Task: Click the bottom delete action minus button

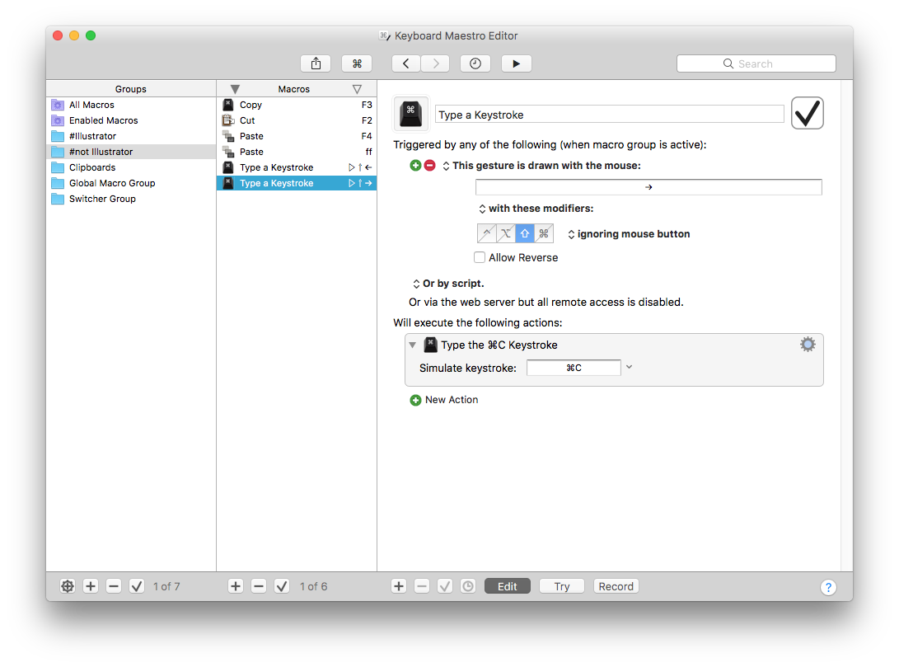Action: pyautogui.click(x=422, y=586)
